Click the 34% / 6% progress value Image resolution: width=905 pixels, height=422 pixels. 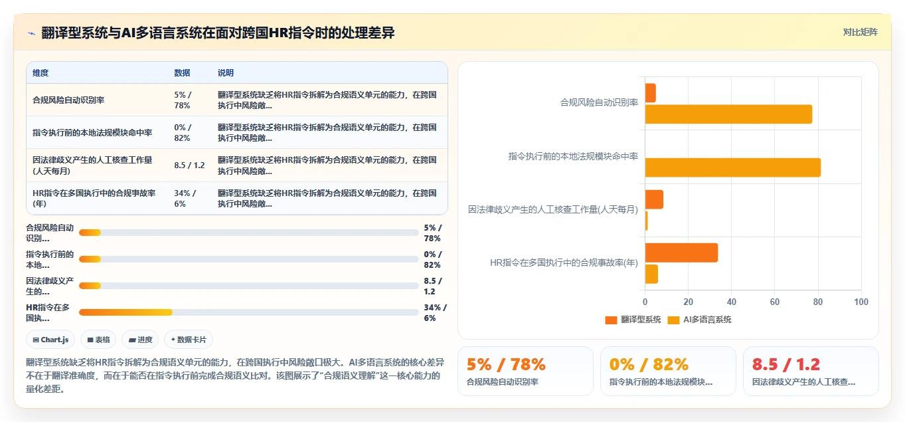click(435, 312)
